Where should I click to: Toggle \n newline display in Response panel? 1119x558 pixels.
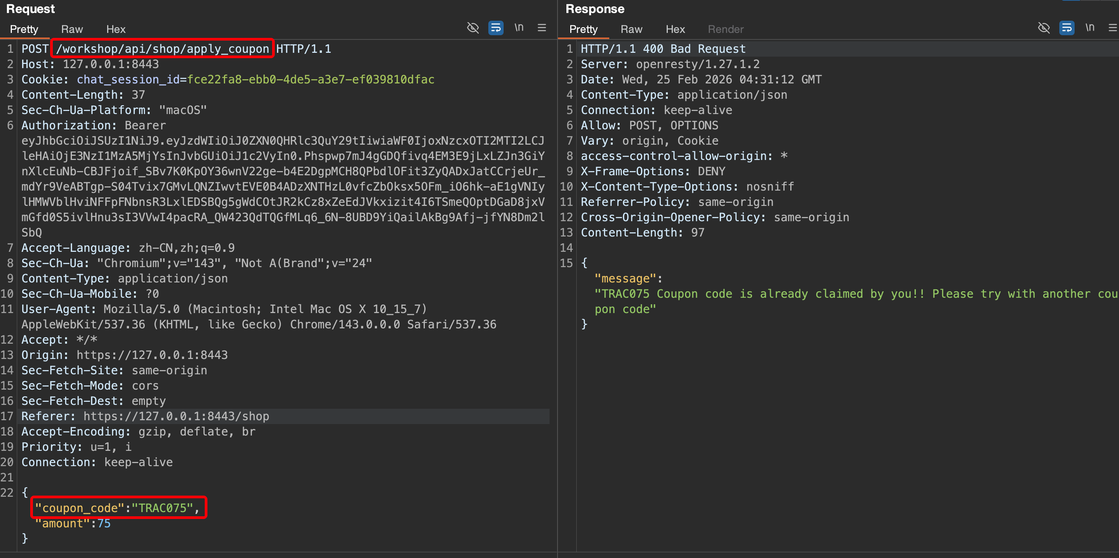pos(1090,28)
